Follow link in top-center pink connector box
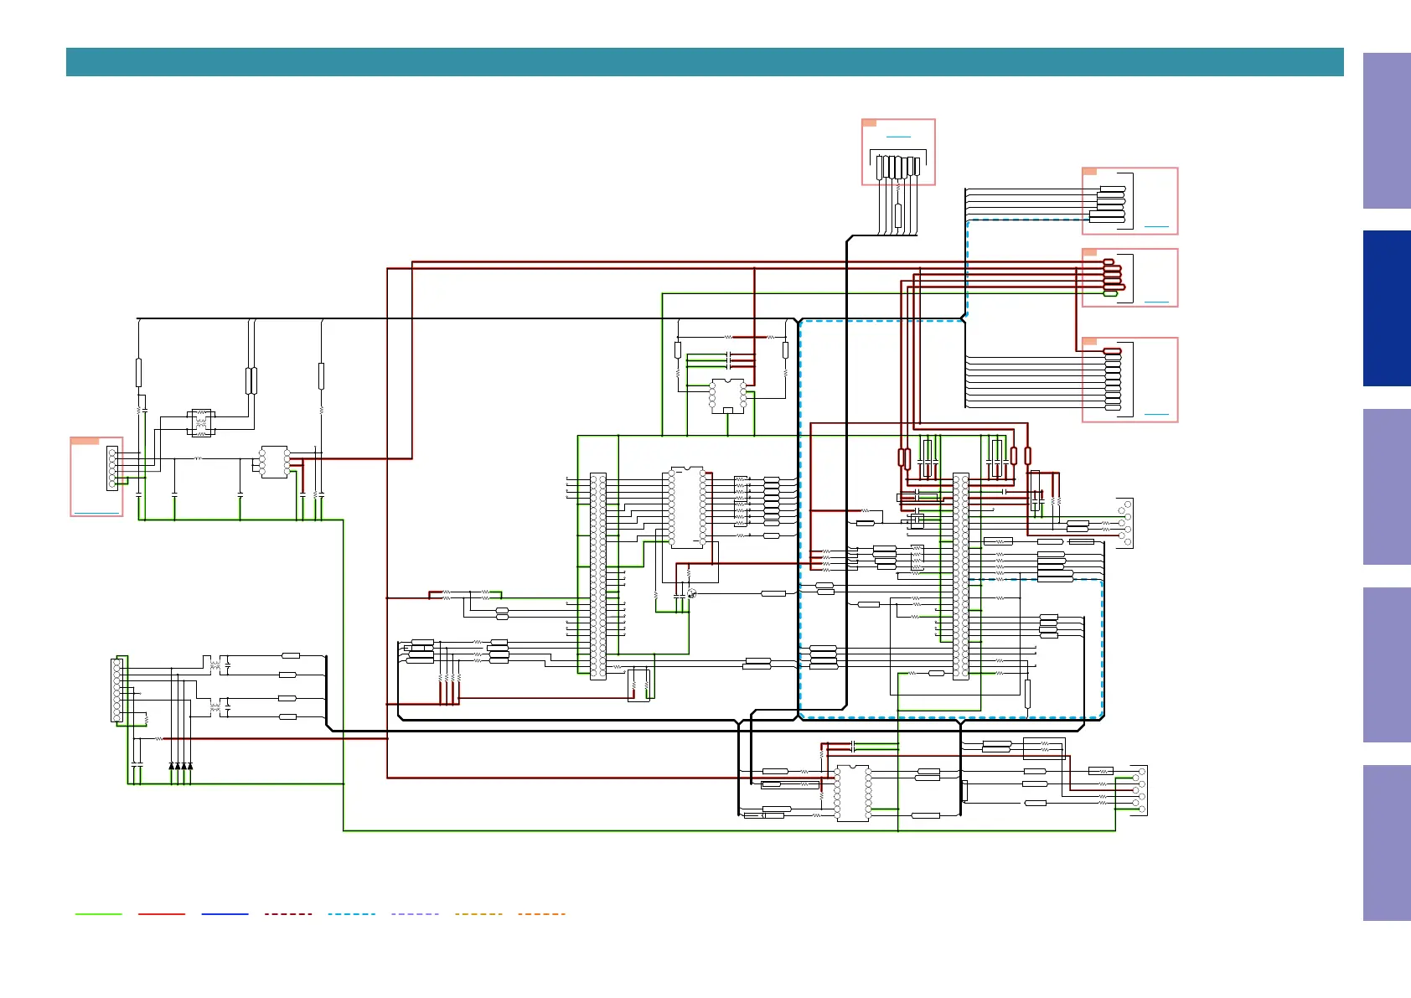Screen dimensions: 1411x998 point(898,137)
